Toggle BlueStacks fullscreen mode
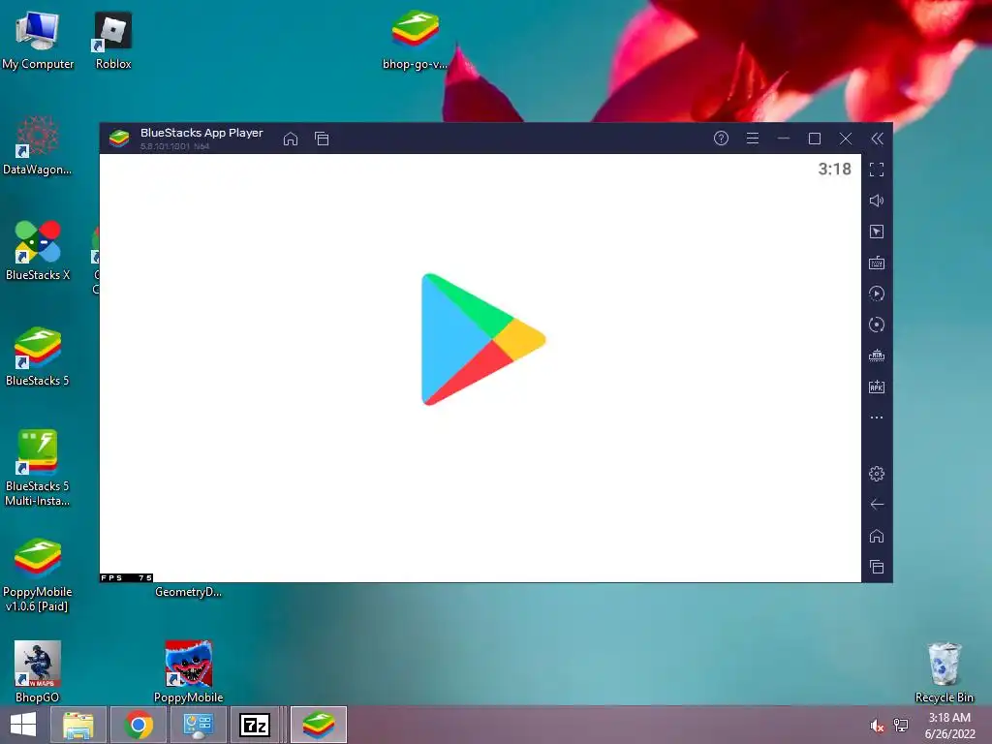The image size is (992, 744). click(x=876, y=170)
